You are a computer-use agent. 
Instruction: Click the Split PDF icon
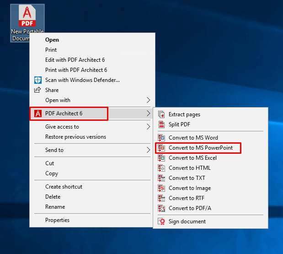(161, 124)
